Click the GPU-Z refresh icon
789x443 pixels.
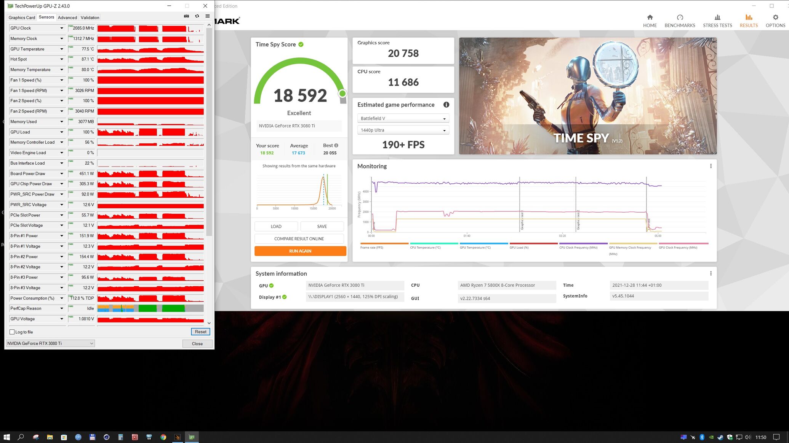click(x=197, y=16)
